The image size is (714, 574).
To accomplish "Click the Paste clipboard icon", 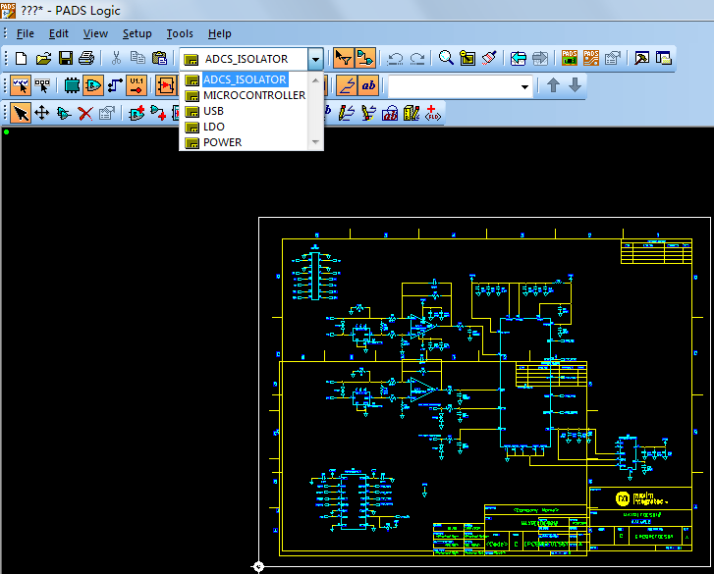I will (159, 58).
